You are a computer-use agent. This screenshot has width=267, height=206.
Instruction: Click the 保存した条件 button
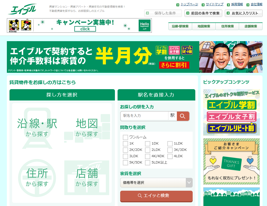163,13
